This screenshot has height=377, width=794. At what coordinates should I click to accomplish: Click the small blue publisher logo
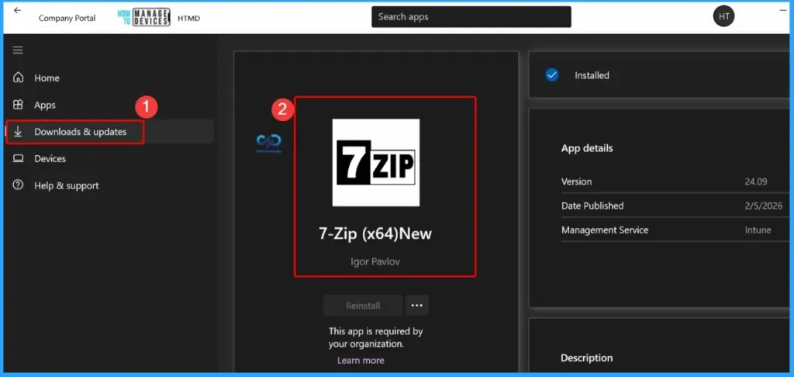(268, 144)
